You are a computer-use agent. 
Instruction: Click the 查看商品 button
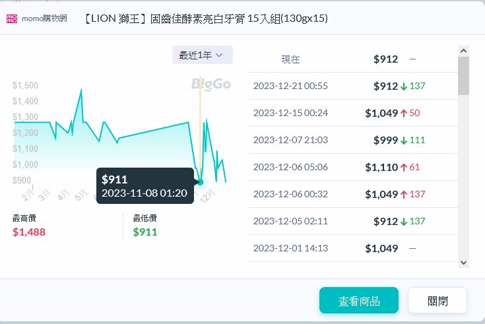click(359, 301)
